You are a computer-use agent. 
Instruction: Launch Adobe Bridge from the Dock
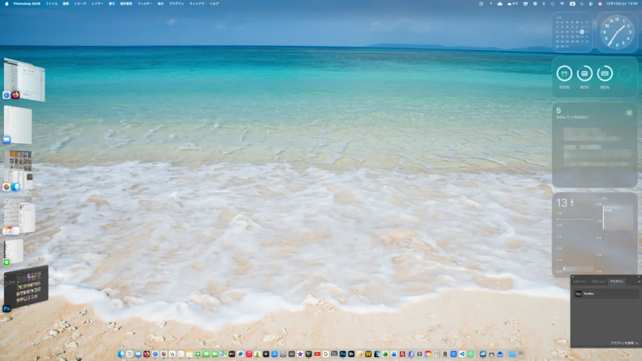point(351,354)
